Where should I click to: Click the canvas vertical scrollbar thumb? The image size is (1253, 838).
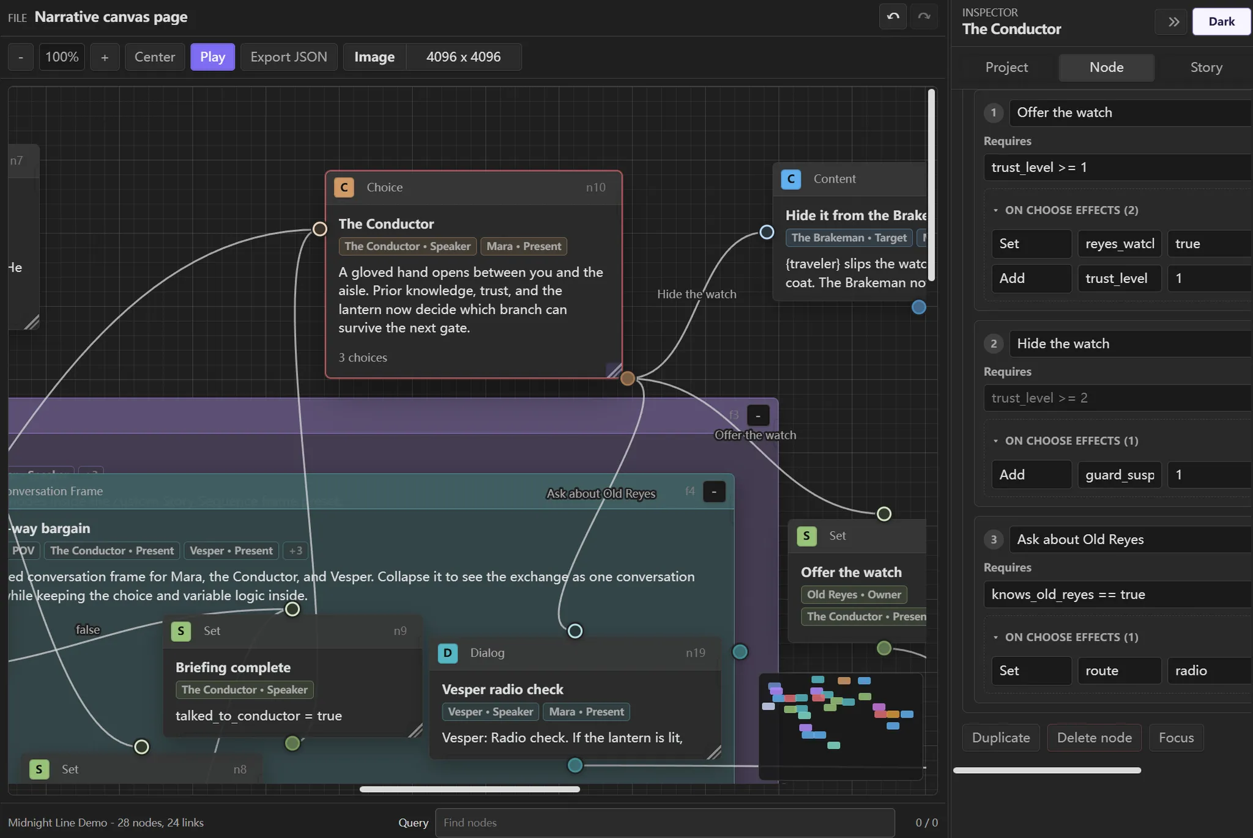pyautogui.click(x=931, y=185)
